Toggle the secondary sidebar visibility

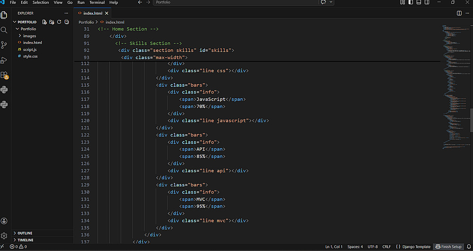(425, 2)
